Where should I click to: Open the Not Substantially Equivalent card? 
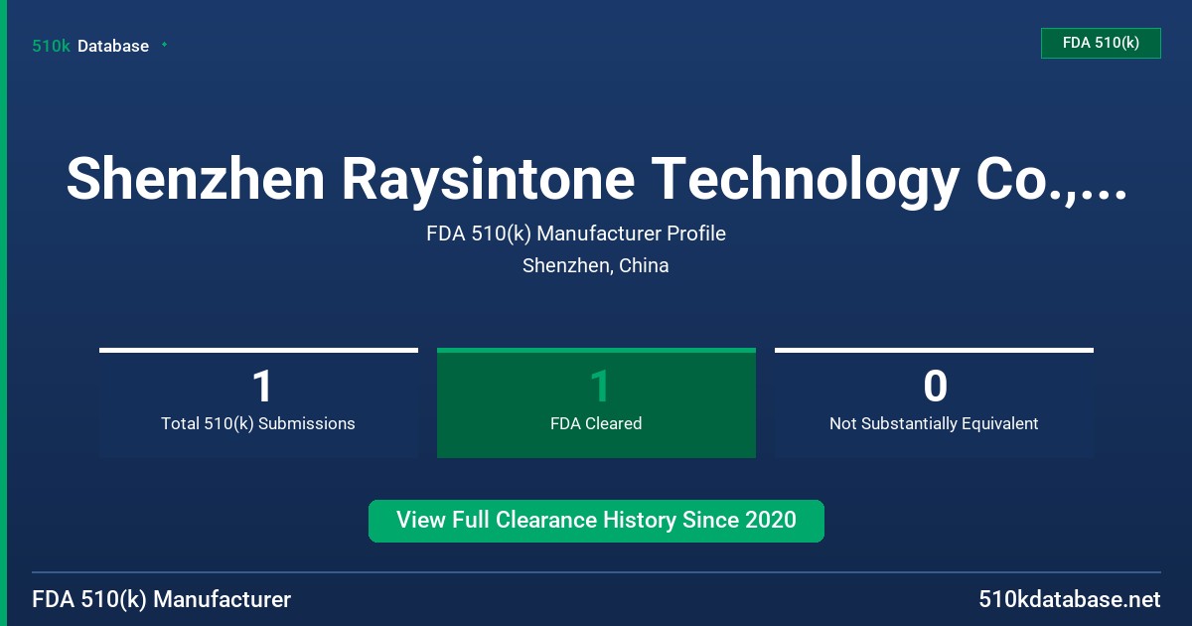click(x=934, y=402)
